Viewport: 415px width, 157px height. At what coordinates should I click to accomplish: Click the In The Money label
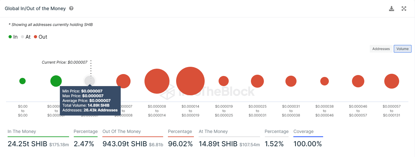[22, 131]
